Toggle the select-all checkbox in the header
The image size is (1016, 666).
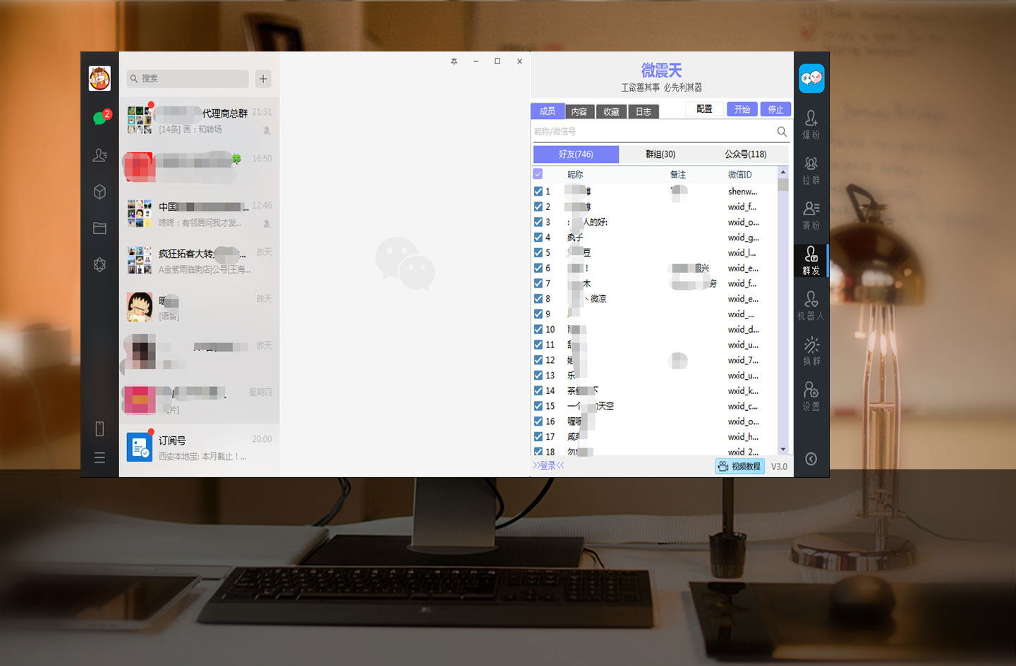(x=538, y=174)
